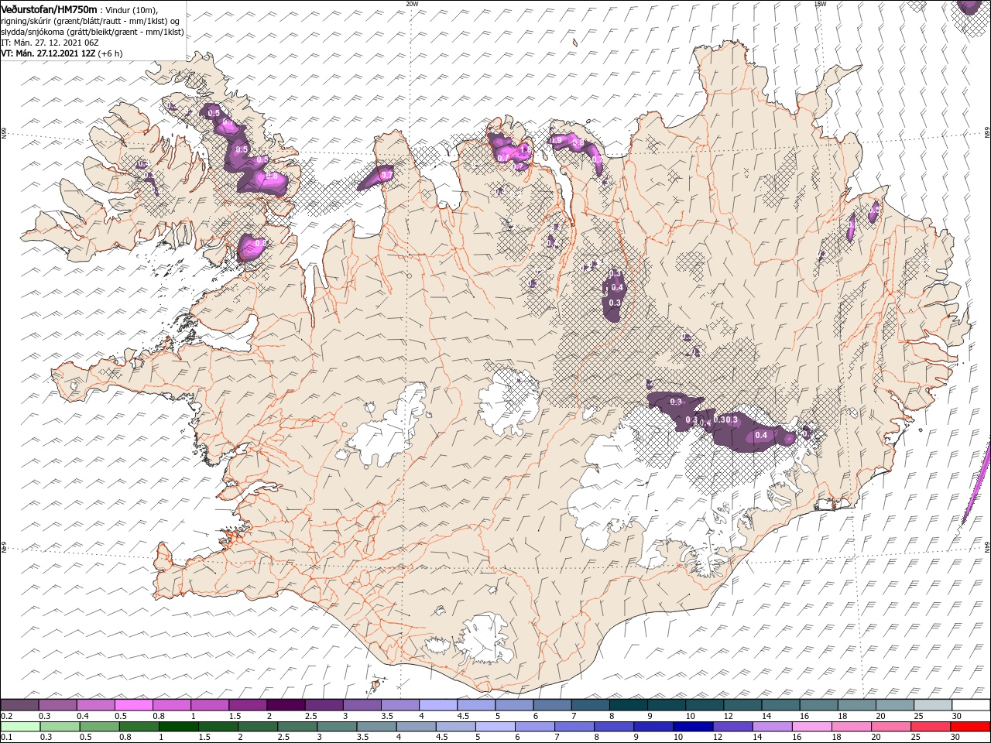
Task: Click the pale pink 16 rain scale swatch
Action: point(811,727)
